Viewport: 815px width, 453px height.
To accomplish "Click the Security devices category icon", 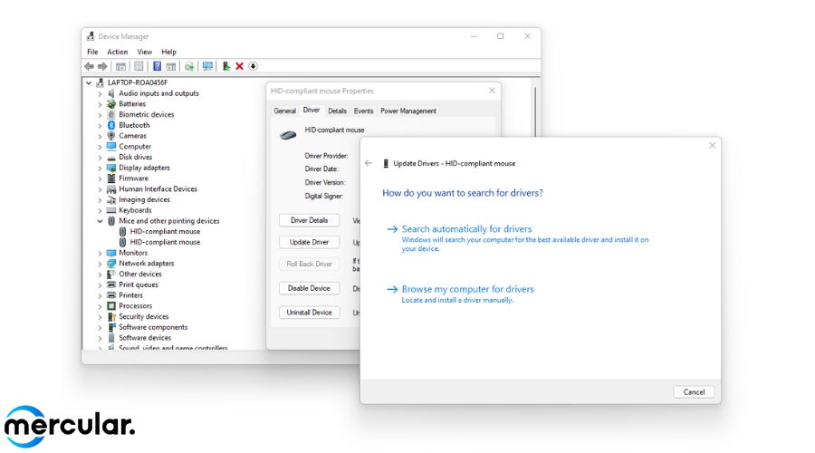I will (111, 317).
